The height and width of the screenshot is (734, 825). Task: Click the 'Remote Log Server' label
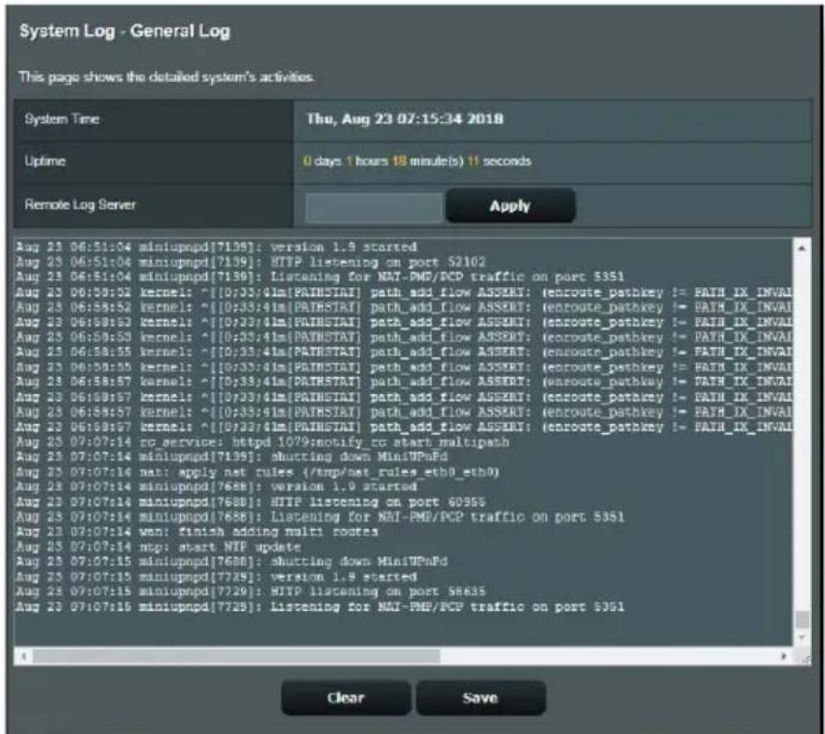coord(80,204)
